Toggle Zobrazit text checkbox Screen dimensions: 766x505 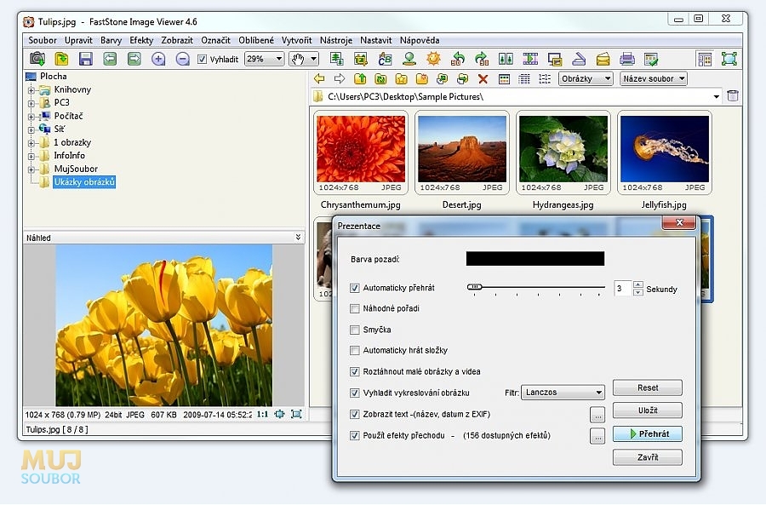coord(355,414)
